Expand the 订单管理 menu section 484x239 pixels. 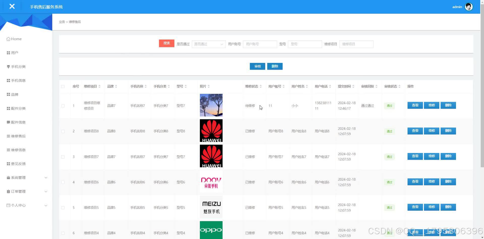(x=18, y=191)
